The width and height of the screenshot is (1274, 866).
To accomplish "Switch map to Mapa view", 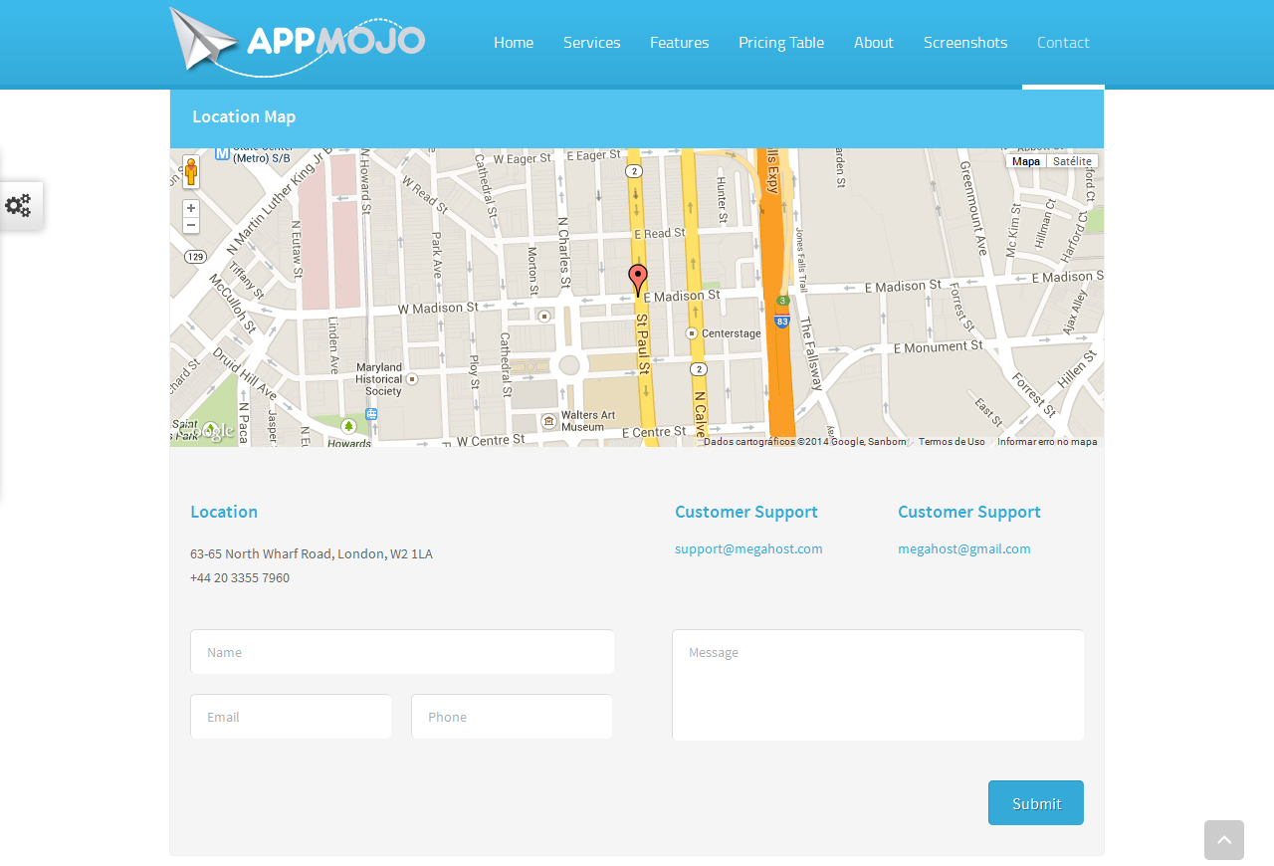I will (x=1026, y=160).
